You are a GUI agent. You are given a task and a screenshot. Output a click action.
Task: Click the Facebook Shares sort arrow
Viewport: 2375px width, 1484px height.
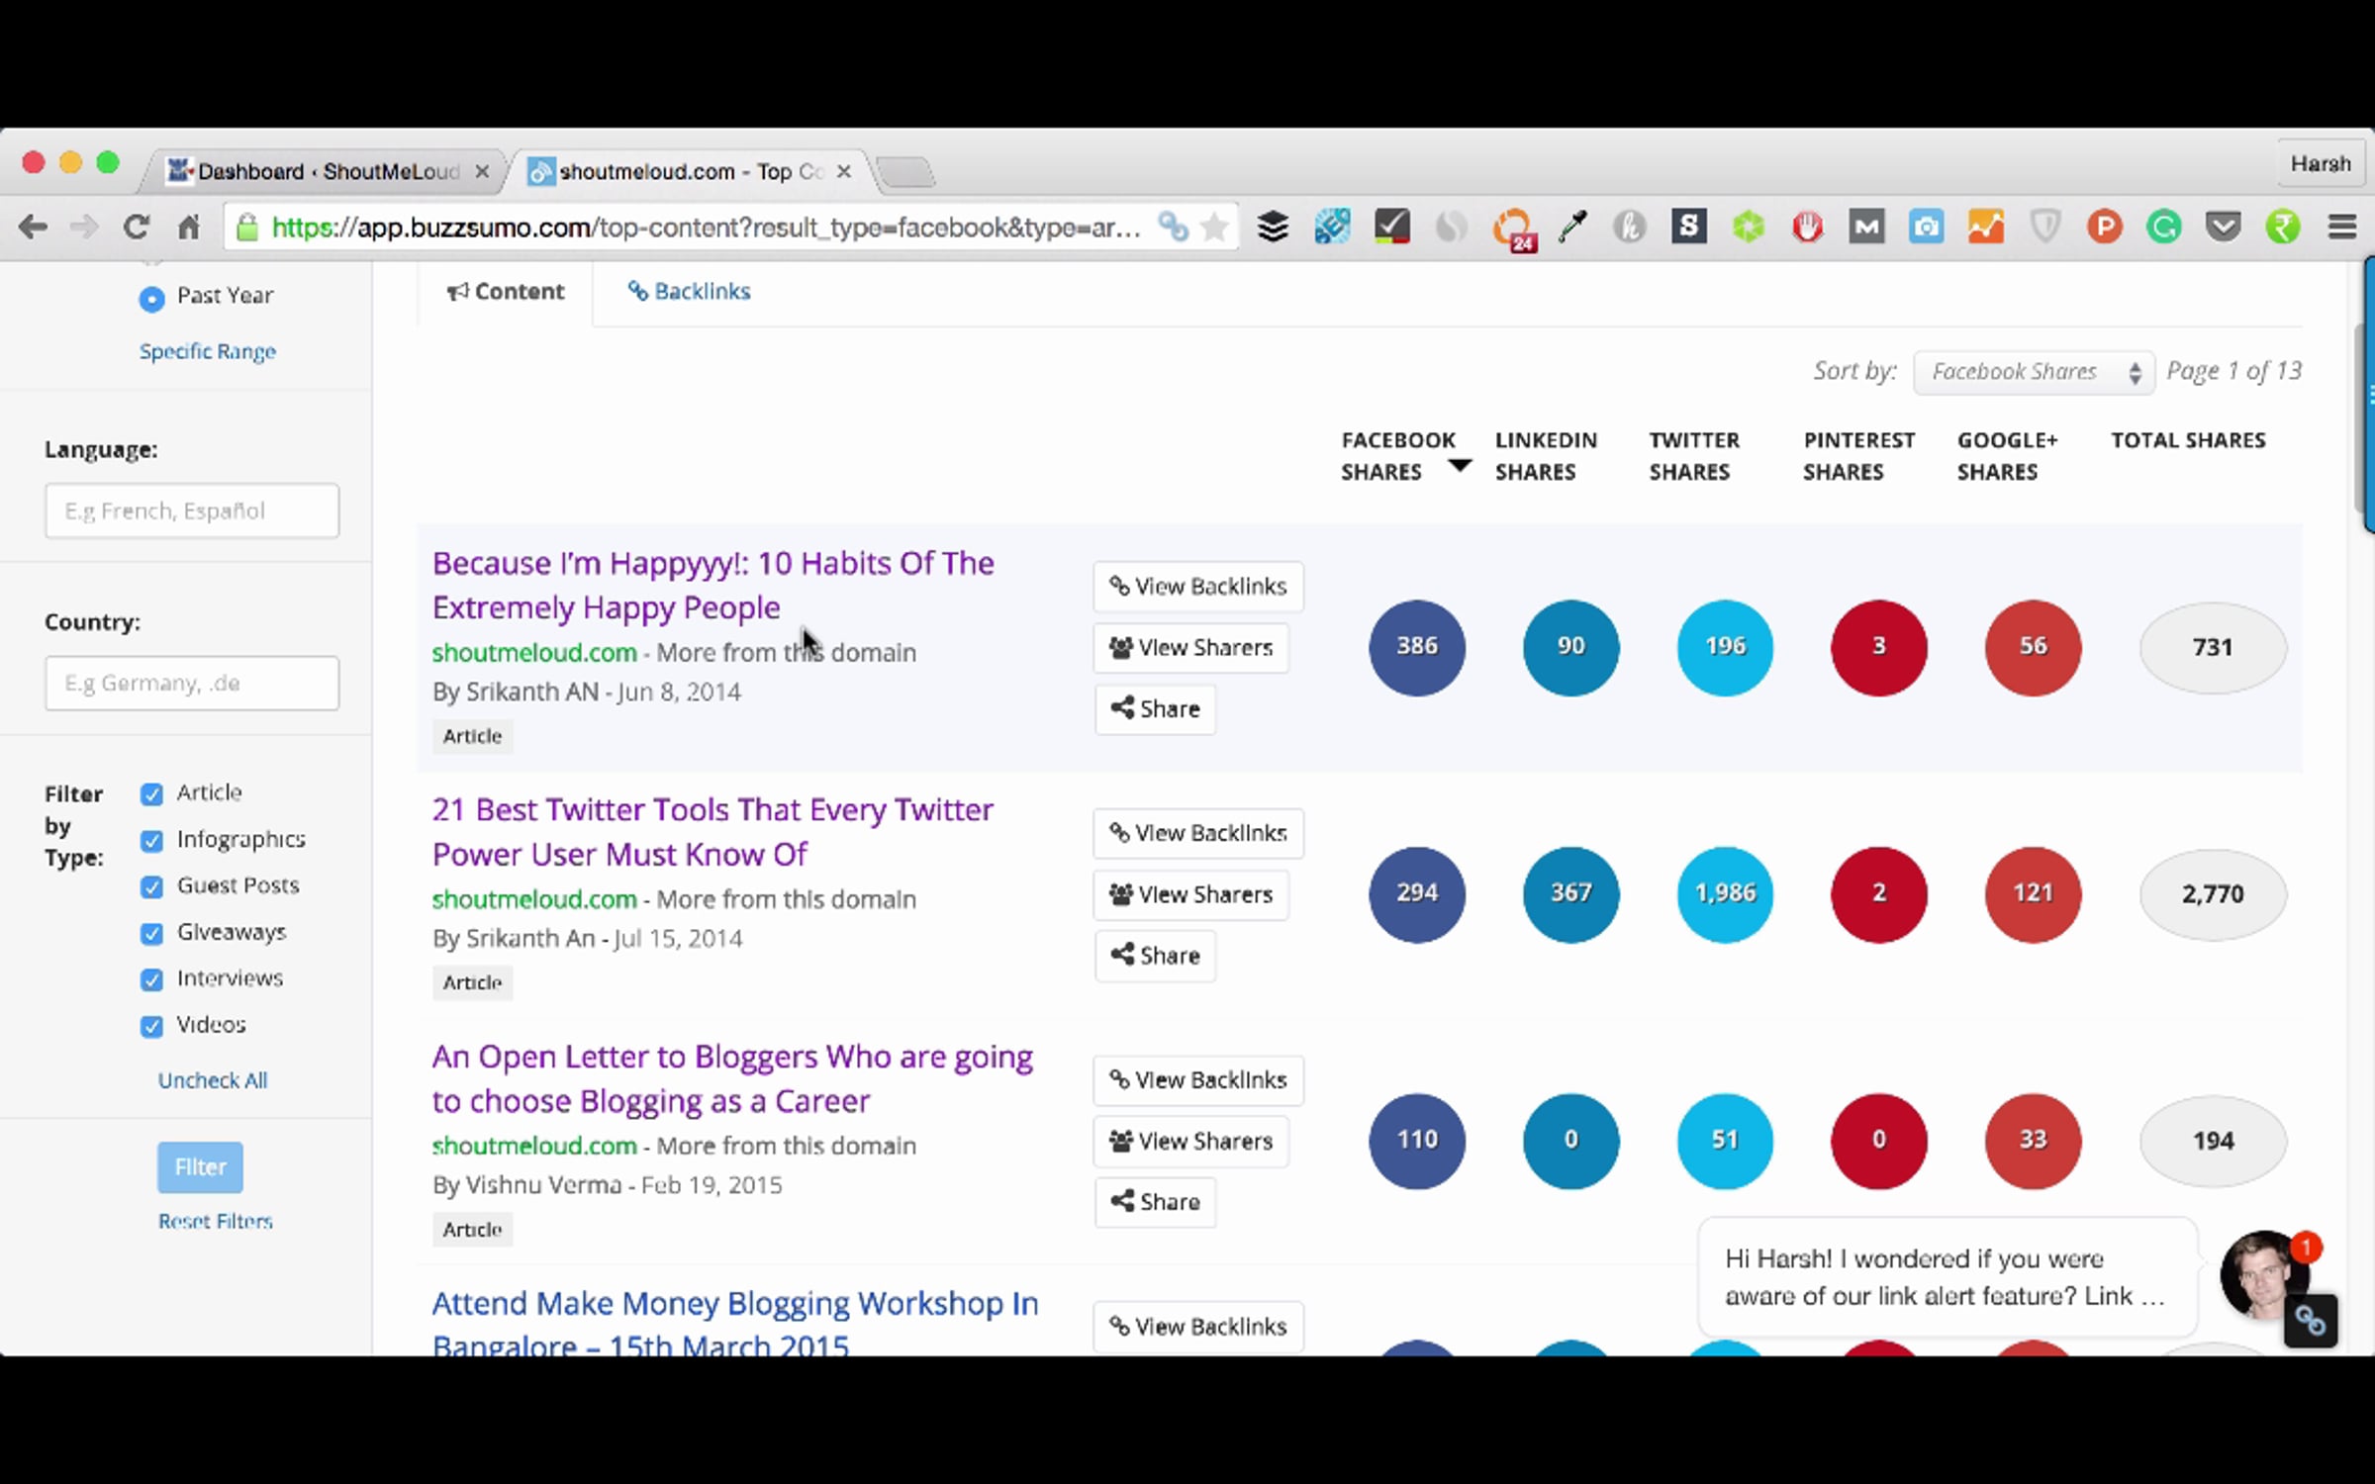coord(1459,465)
